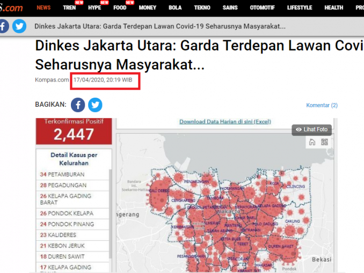Click the CILINCING map label
Screen dimensions: 364x273
(295, 187)
